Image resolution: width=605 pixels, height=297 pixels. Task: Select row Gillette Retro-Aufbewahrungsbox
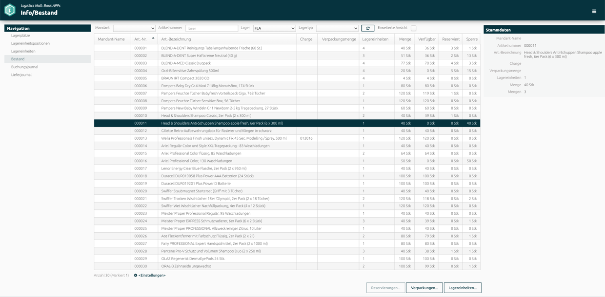(287, 131)
